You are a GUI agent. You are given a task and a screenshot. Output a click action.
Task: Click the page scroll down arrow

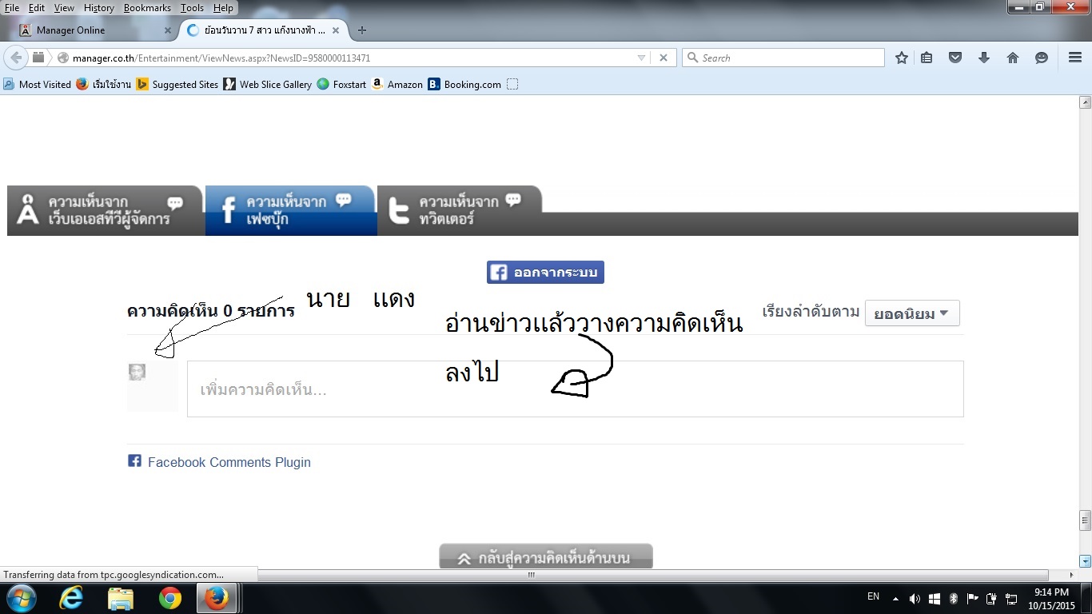click(x=1085, y=561)
